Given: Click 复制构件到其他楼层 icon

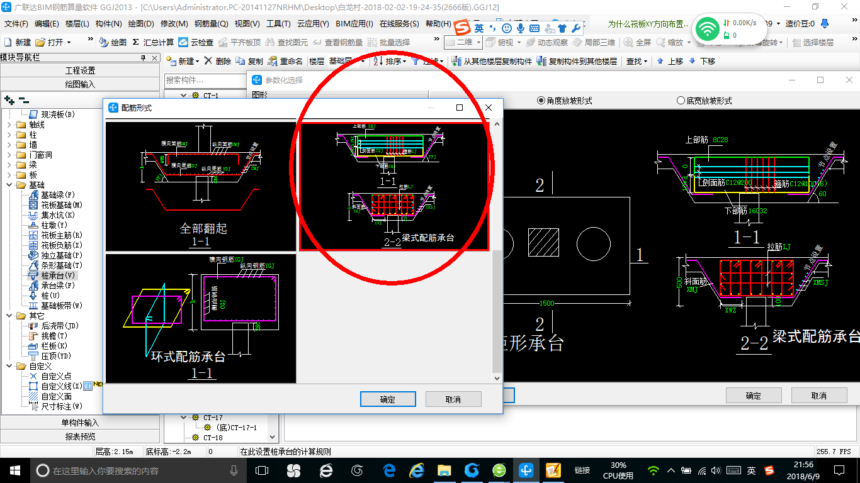Looking at the screenshot, I should pyautogui.click(x=542, y=61).
